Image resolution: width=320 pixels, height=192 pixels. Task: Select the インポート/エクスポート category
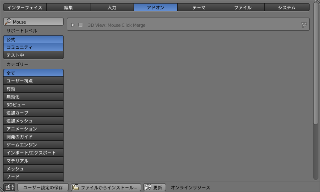pos(33,153)
